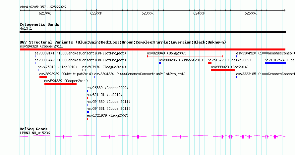The image size is (295, 155).
Task: Click nsv1012574 variant label
Action: pos(279,60)
